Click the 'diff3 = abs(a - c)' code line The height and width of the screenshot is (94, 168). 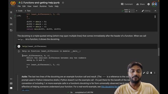(36, 27)
